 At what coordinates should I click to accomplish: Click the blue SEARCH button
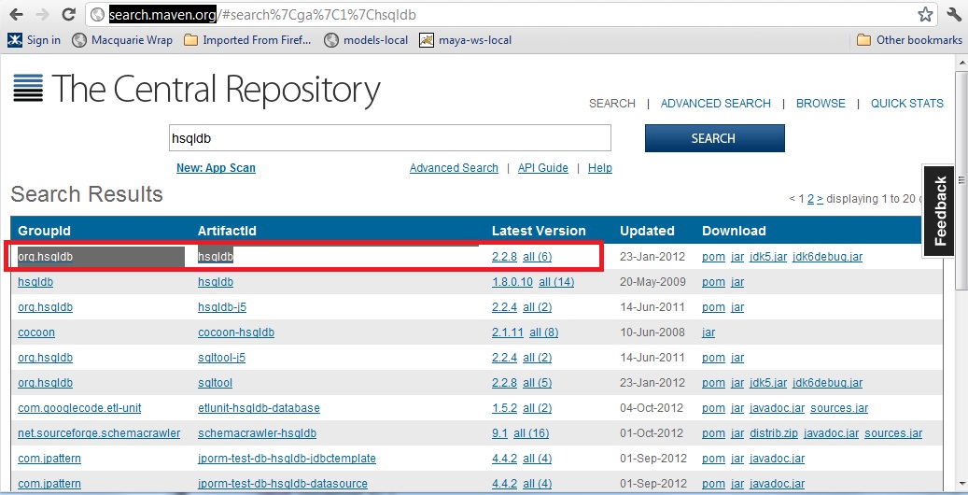[714, 138]
